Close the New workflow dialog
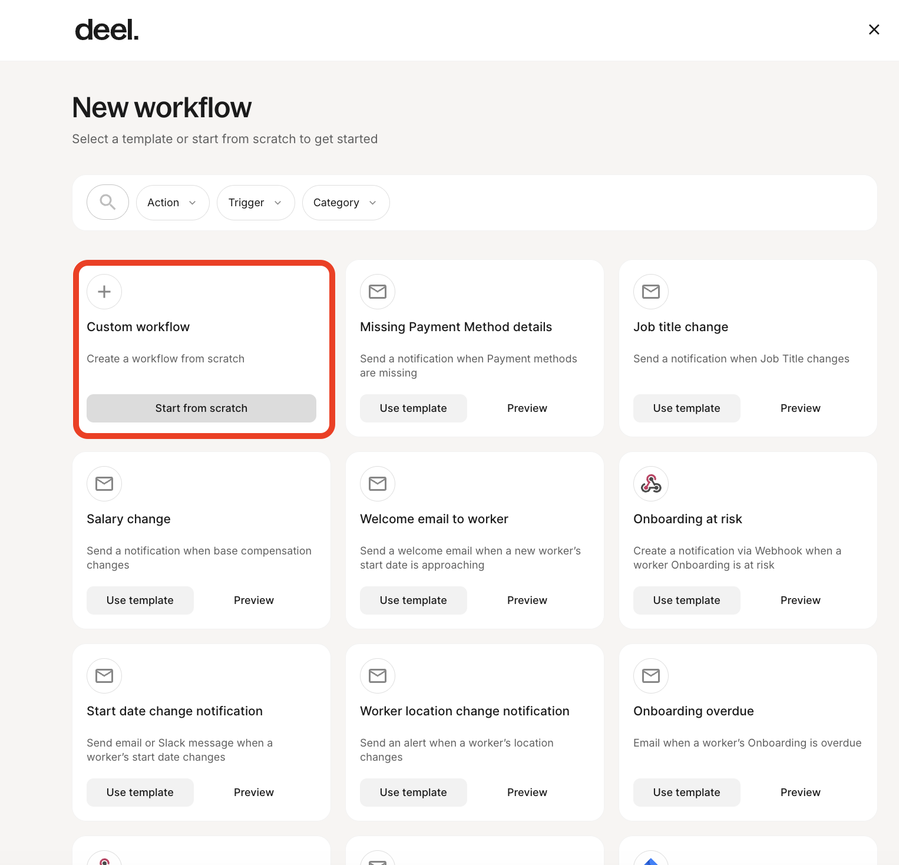 874,29
